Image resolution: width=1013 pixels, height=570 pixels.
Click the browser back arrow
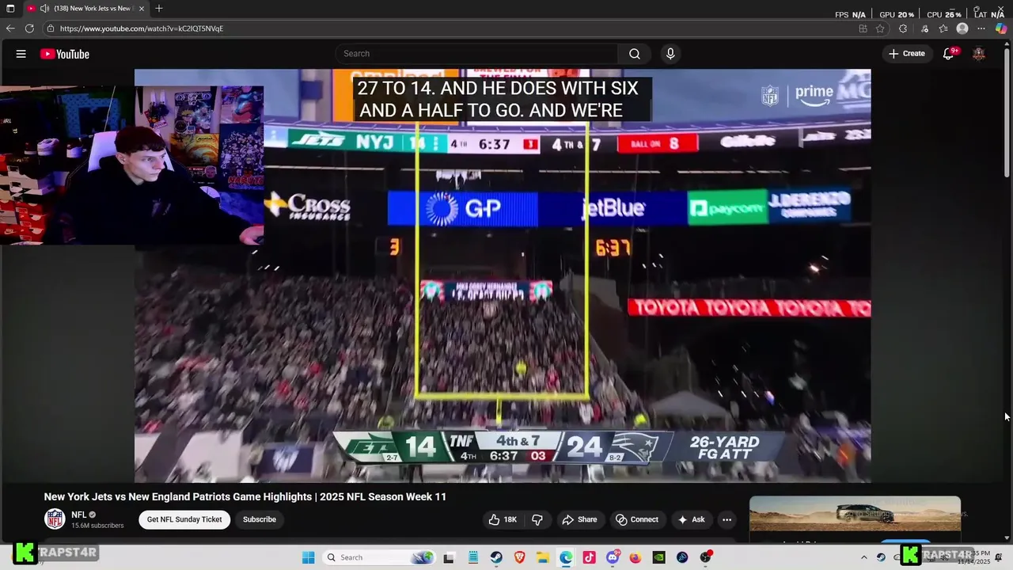[10, 28]
